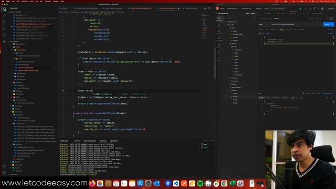Screen dimensions: 336x189
Task: Open the View menu in menu bar
Action: click(x=31, y=1)
